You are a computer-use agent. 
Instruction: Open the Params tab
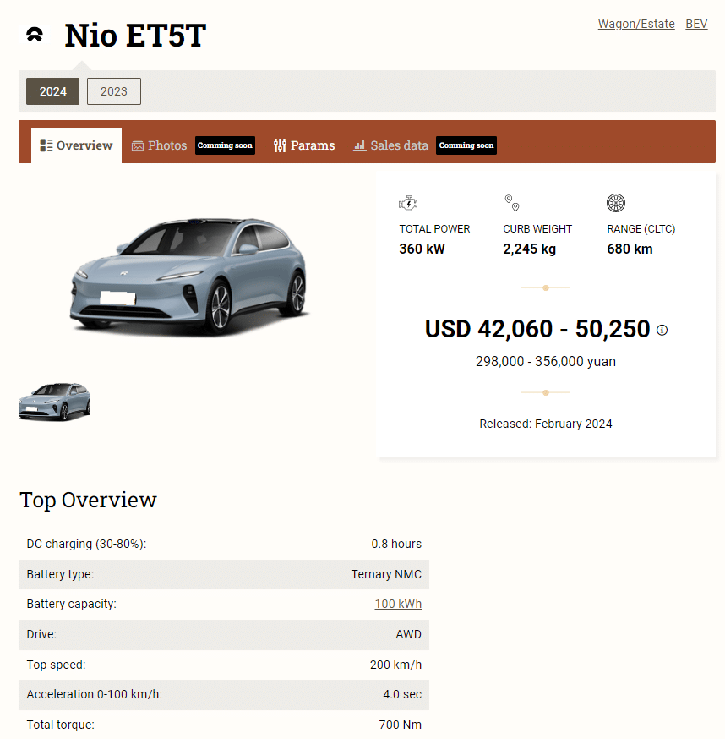[312, 145]
